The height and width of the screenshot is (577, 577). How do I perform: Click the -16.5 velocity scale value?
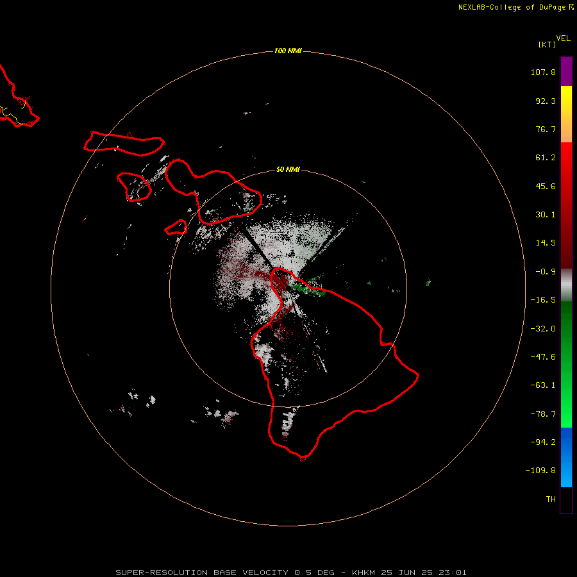543,300
